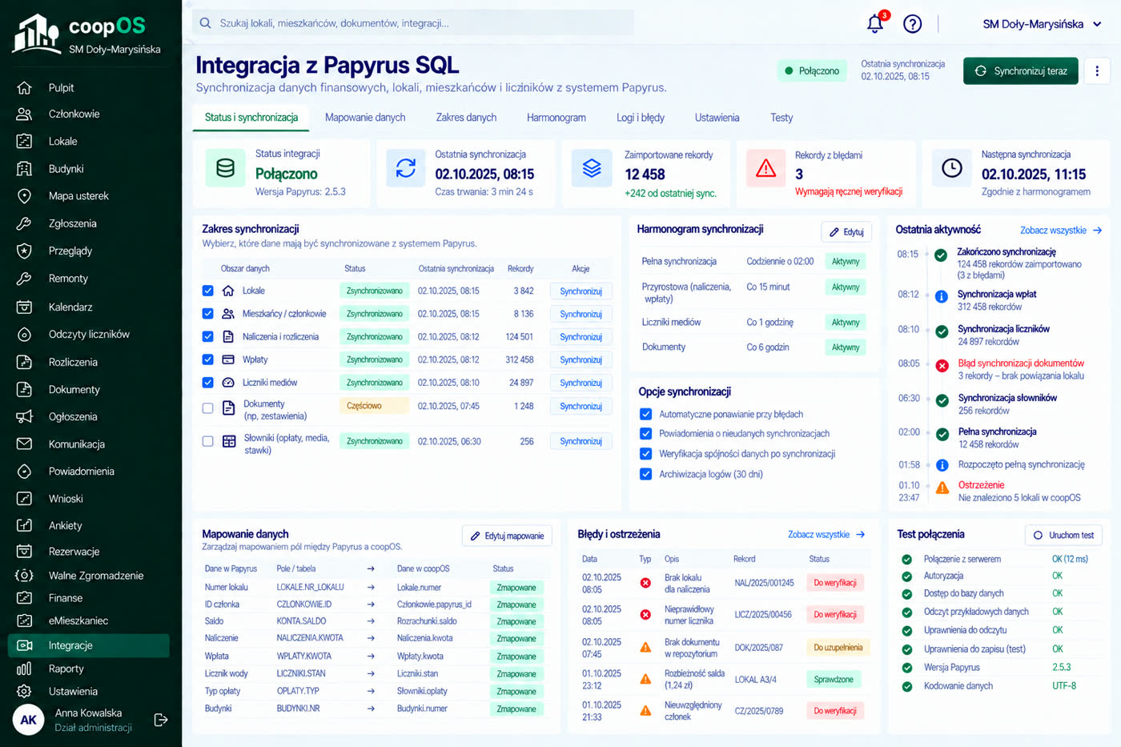1121x747 pixels.
Task: Toggle Archiwizacja logów (30 dni)
Action: (x=645, y=474)
